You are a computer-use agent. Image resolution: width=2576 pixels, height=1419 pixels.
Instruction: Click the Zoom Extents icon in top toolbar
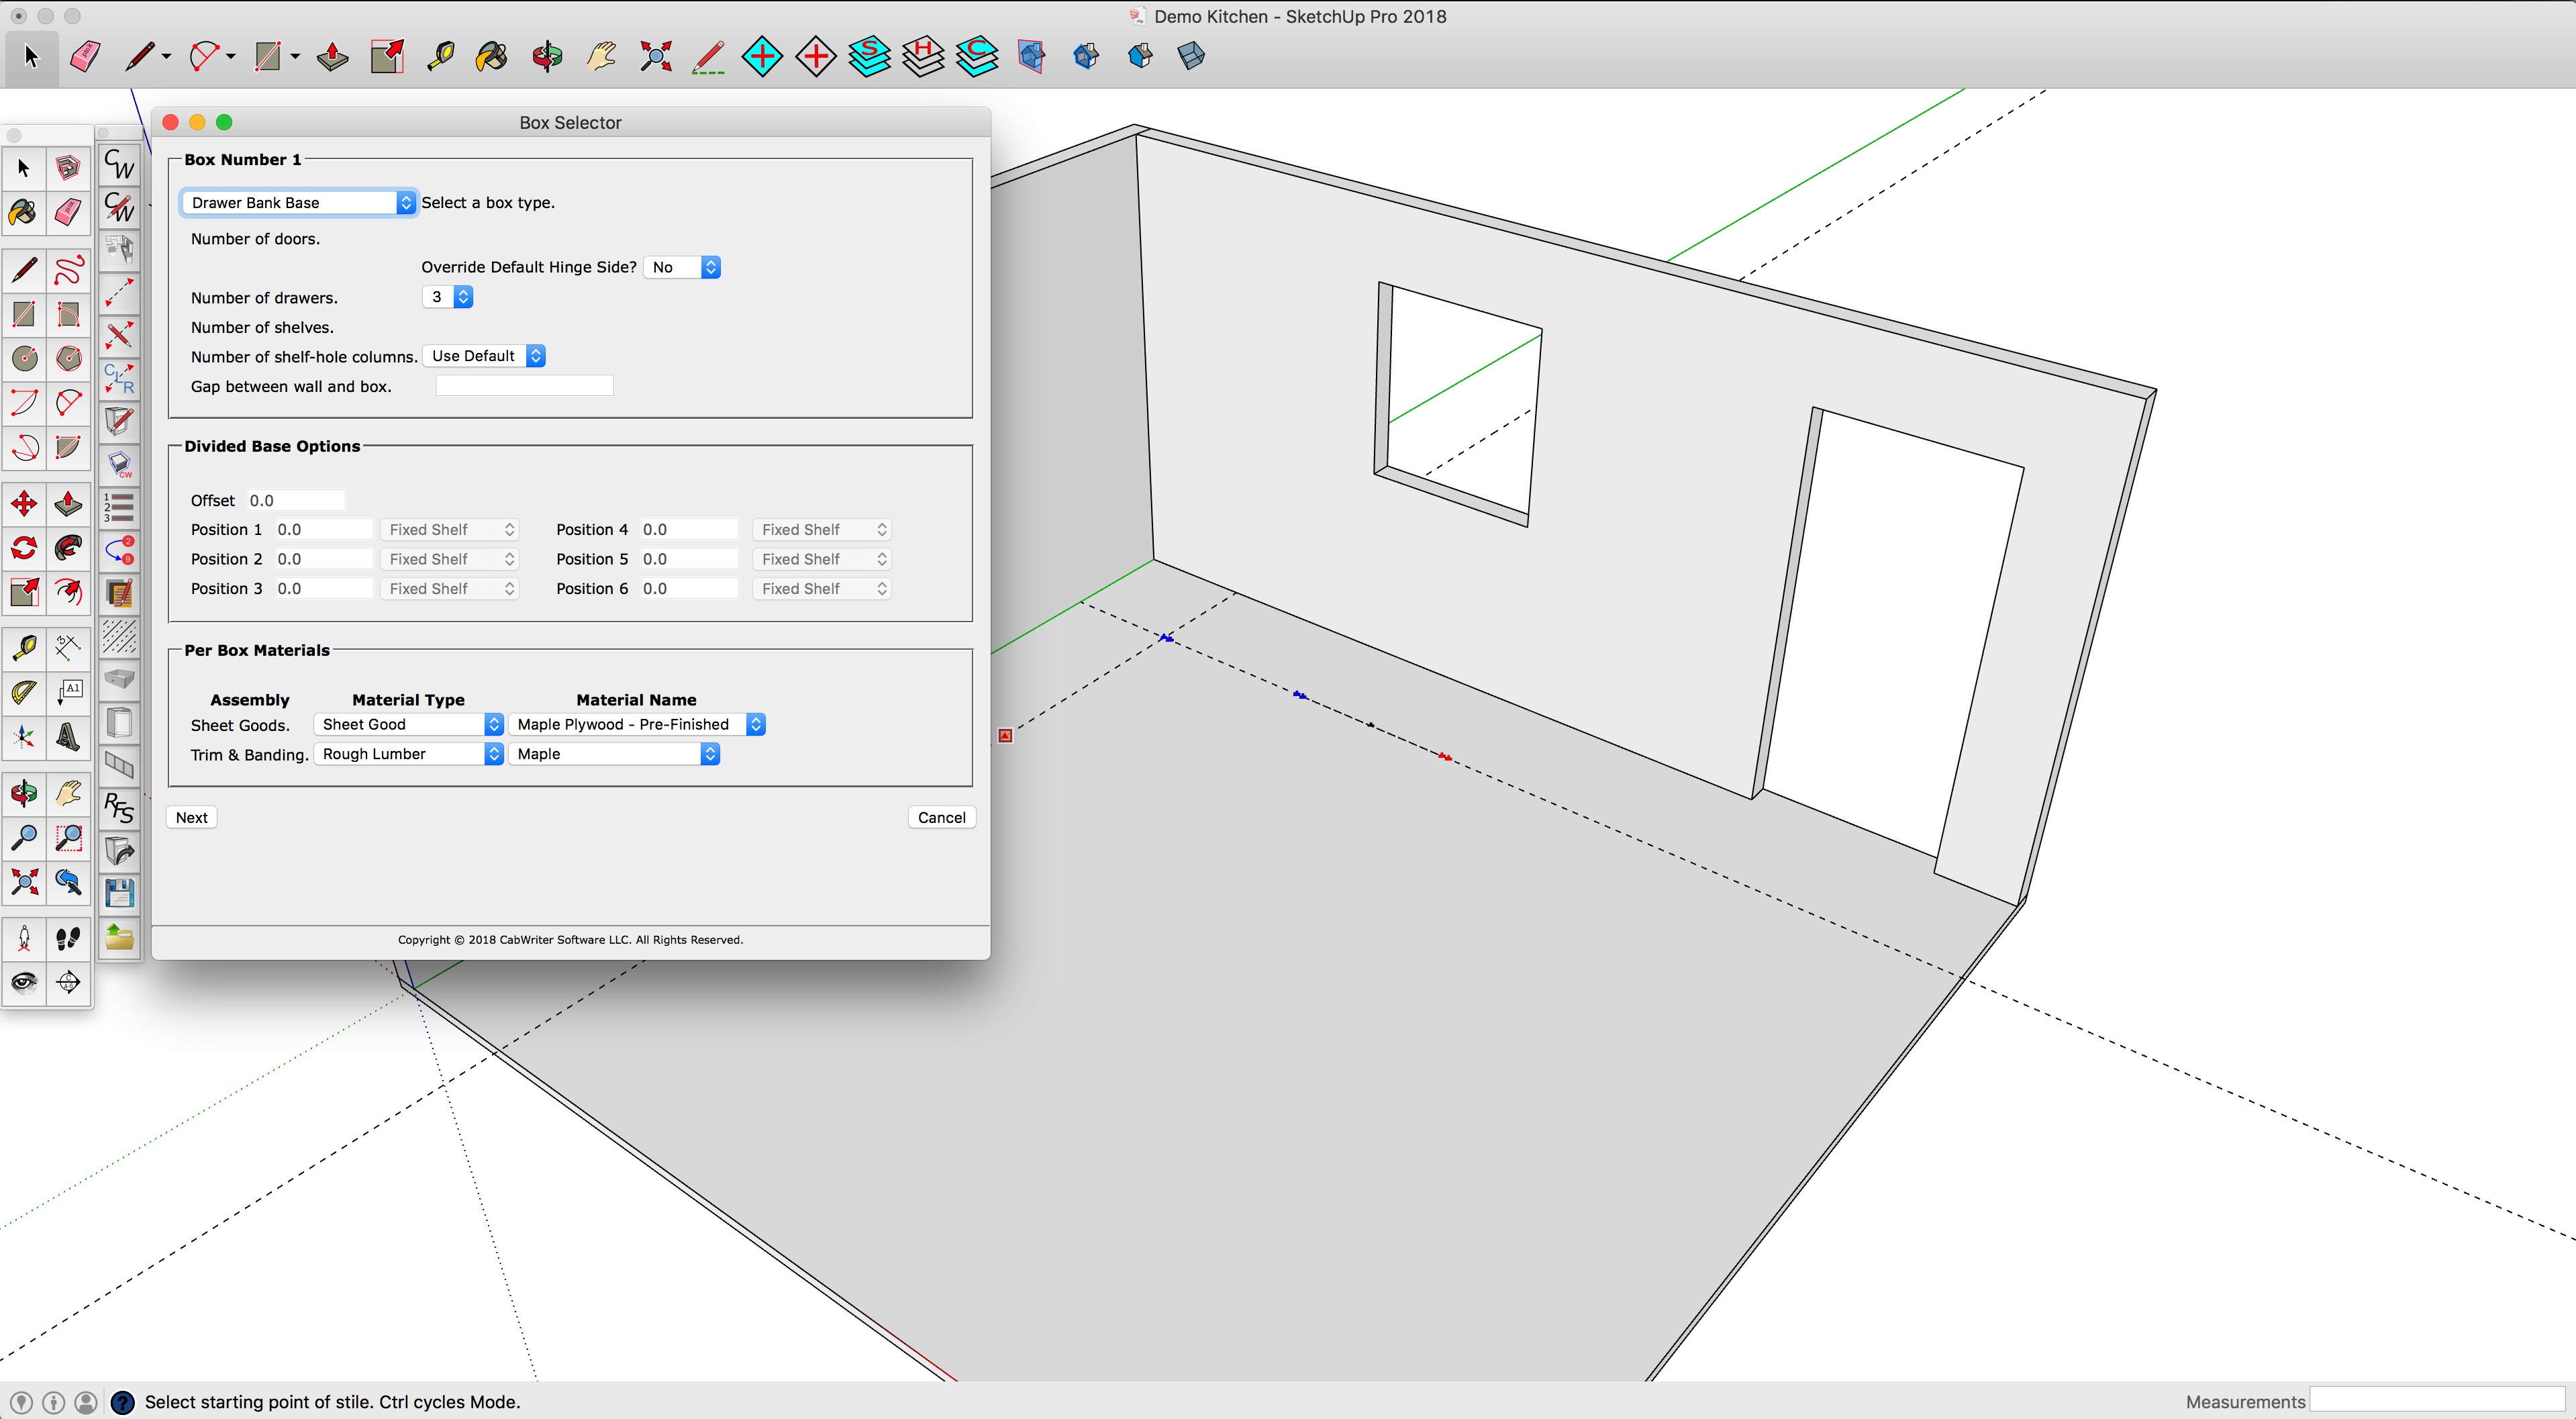tap(655, 56)
